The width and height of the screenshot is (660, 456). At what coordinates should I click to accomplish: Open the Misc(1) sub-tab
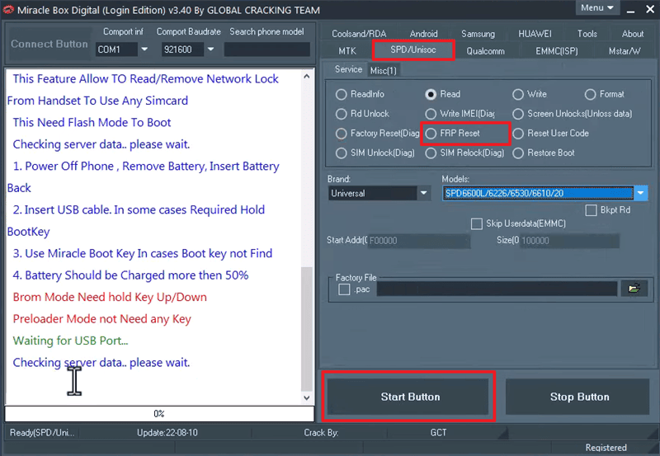(x=384, y=71)
